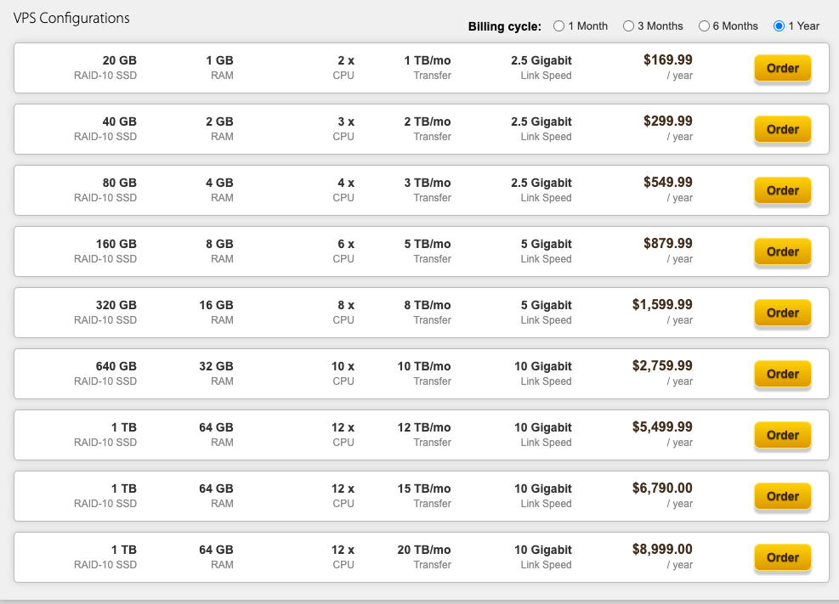Click the 8 GB RAM value
This screenshot has height=604, width=839.
[x=219, y=244]
